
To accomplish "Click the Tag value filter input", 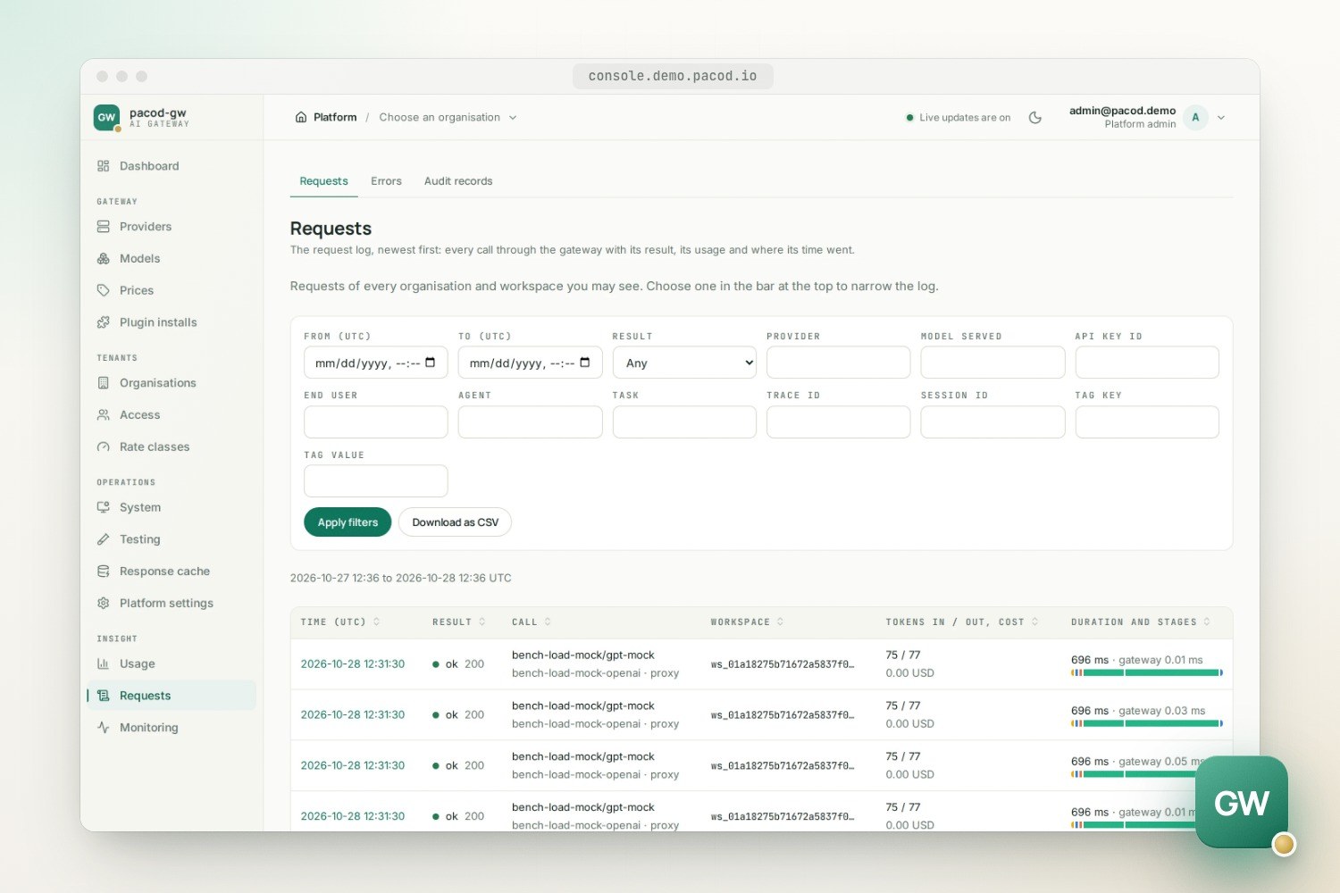I will [x=375, y=481].
